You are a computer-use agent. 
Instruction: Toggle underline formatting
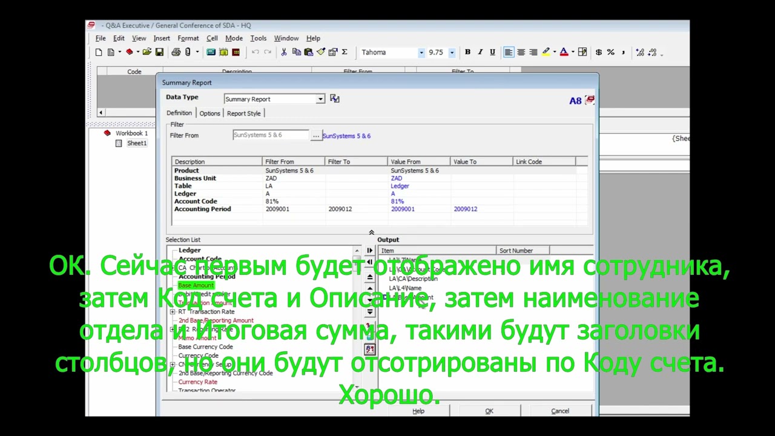point(492,52)
